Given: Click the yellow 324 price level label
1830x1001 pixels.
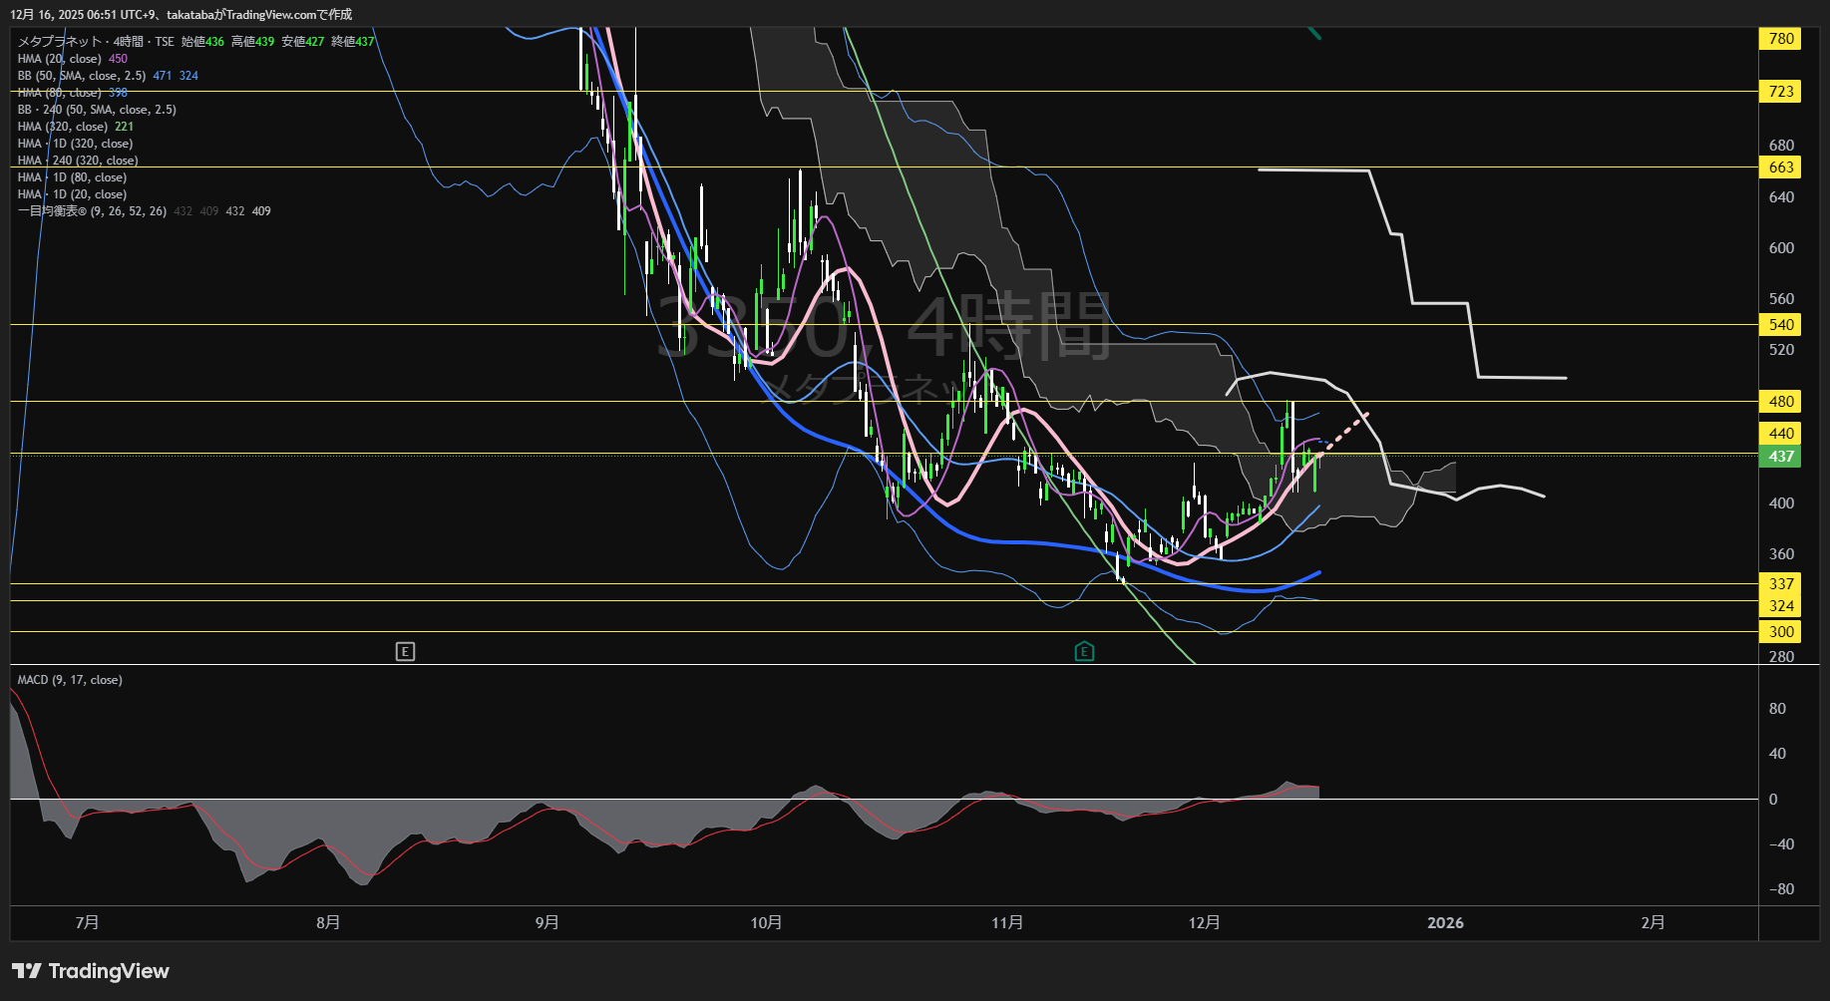Looking at the screenshot, I should point(1780,606).
